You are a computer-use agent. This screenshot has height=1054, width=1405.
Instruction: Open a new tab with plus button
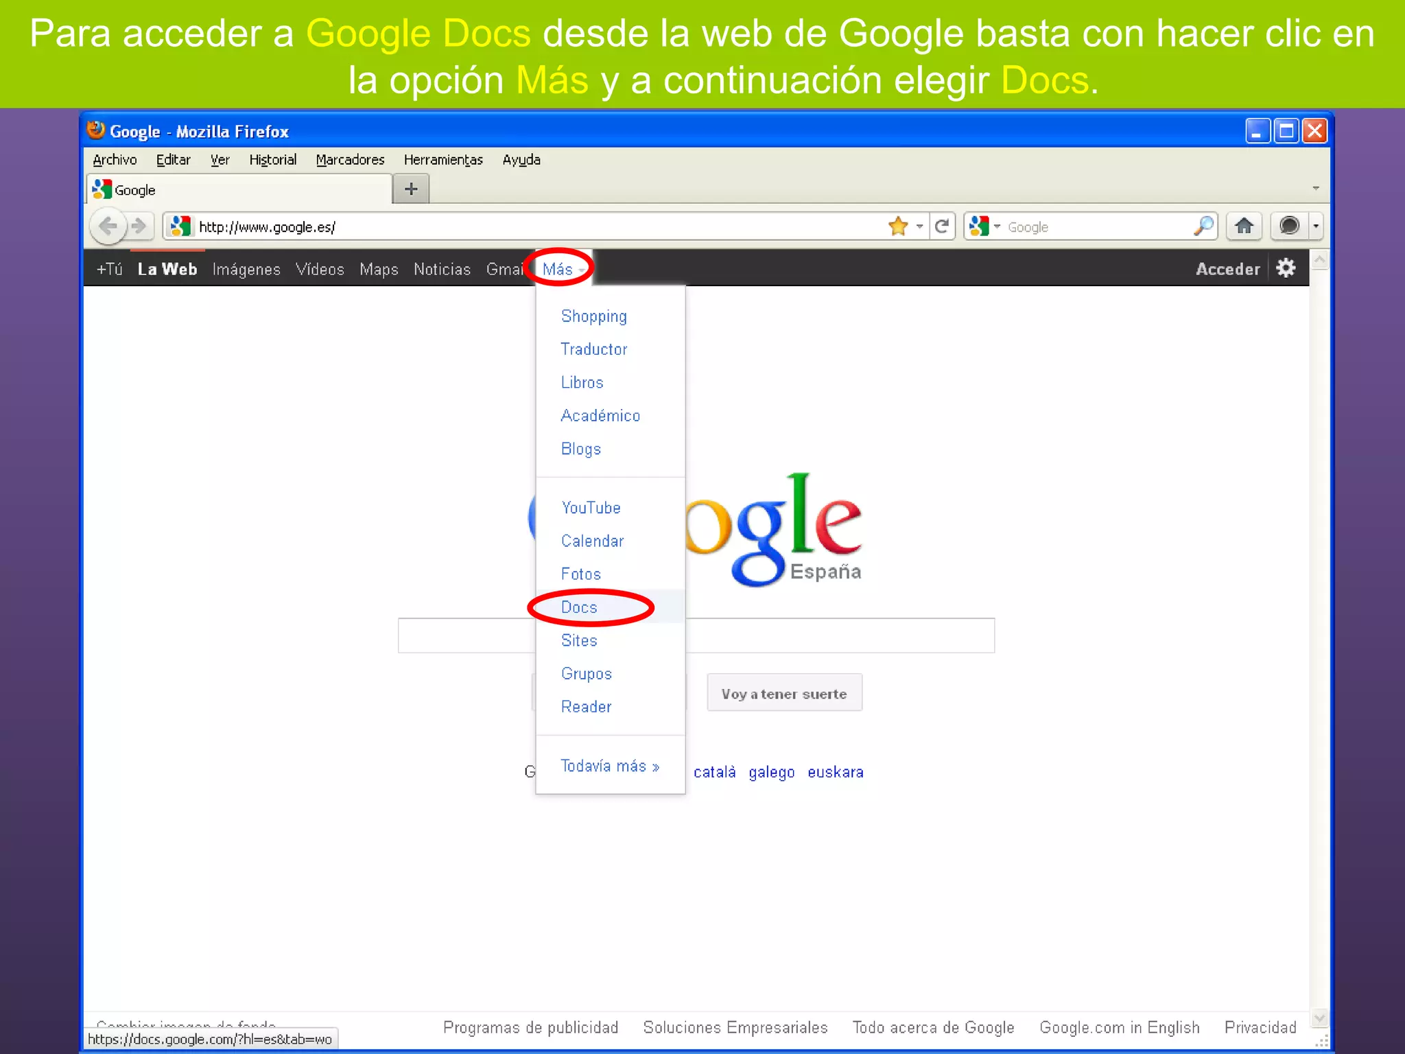pos(411,189)
